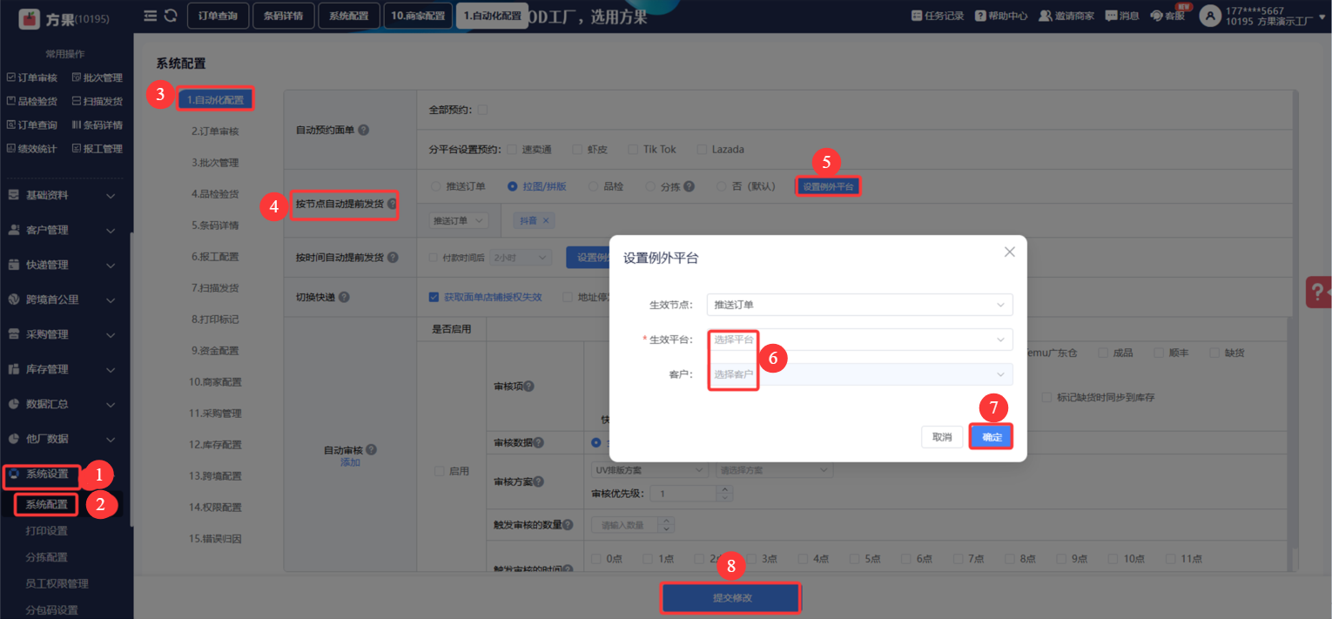This screenshot has width=1332, height=619.
Task: Select 2.订单审核 config section
Action: [x=215, y=131]
